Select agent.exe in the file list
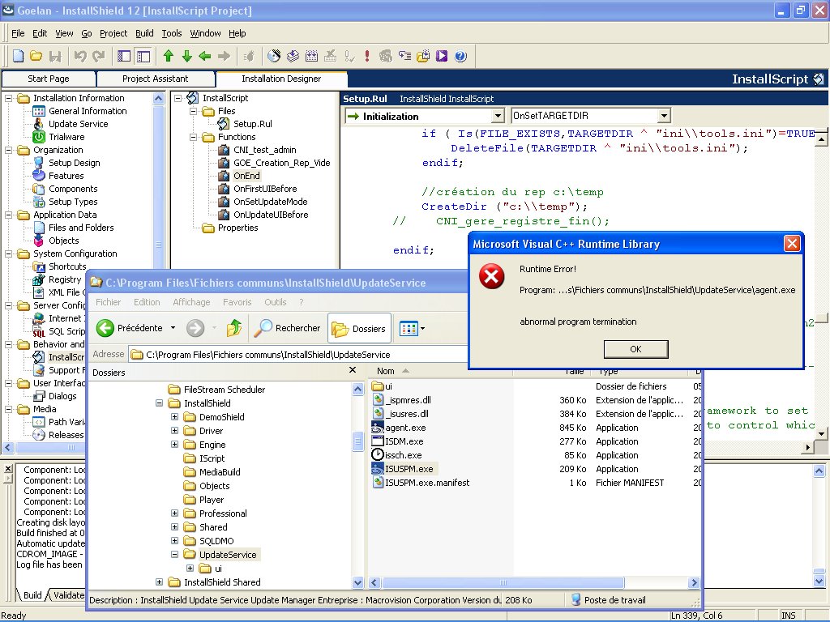Screen dimensions: 830x622 tap(405, 428)
